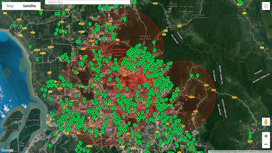Open the Terms of Use link
The width and height of the screenshot is (272, 153).
pyautogui.click(x=265, y=151)
